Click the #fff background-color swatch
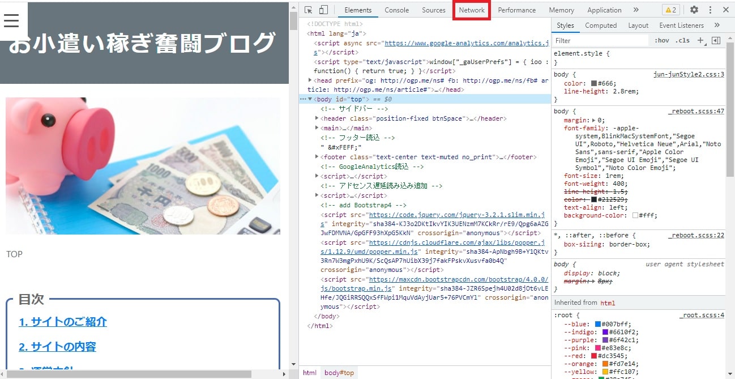The width and height of the screenshot is (735, 379). tap(635, 215)
